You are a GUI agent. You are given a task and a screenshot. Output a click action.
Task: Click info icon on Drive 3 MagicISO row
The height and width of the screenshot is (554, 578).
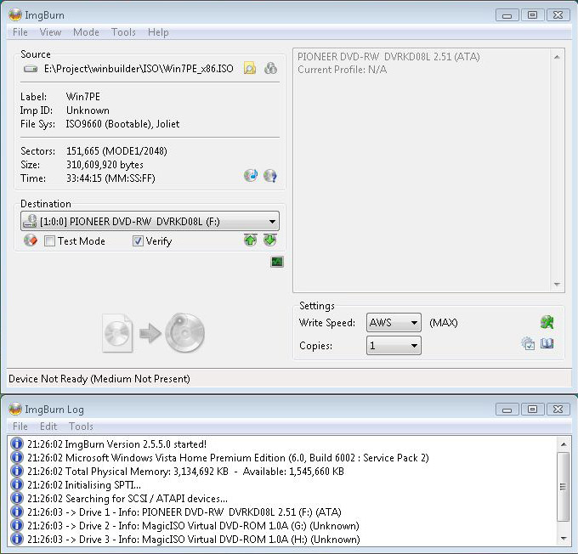[17, 540]
